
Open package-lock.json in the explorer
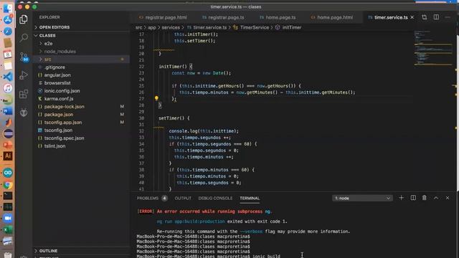(64, 107)
